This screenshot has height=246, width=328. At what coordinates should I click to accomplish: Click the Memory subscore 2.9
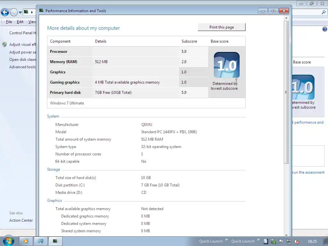(184, 62)
